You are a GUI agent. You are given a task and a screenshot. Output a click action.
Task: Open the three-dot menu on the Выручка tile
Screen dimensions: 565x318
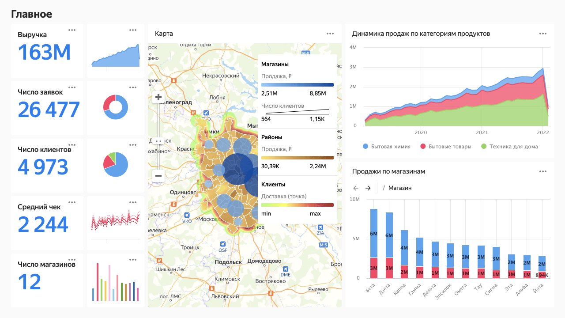[72, 30]
